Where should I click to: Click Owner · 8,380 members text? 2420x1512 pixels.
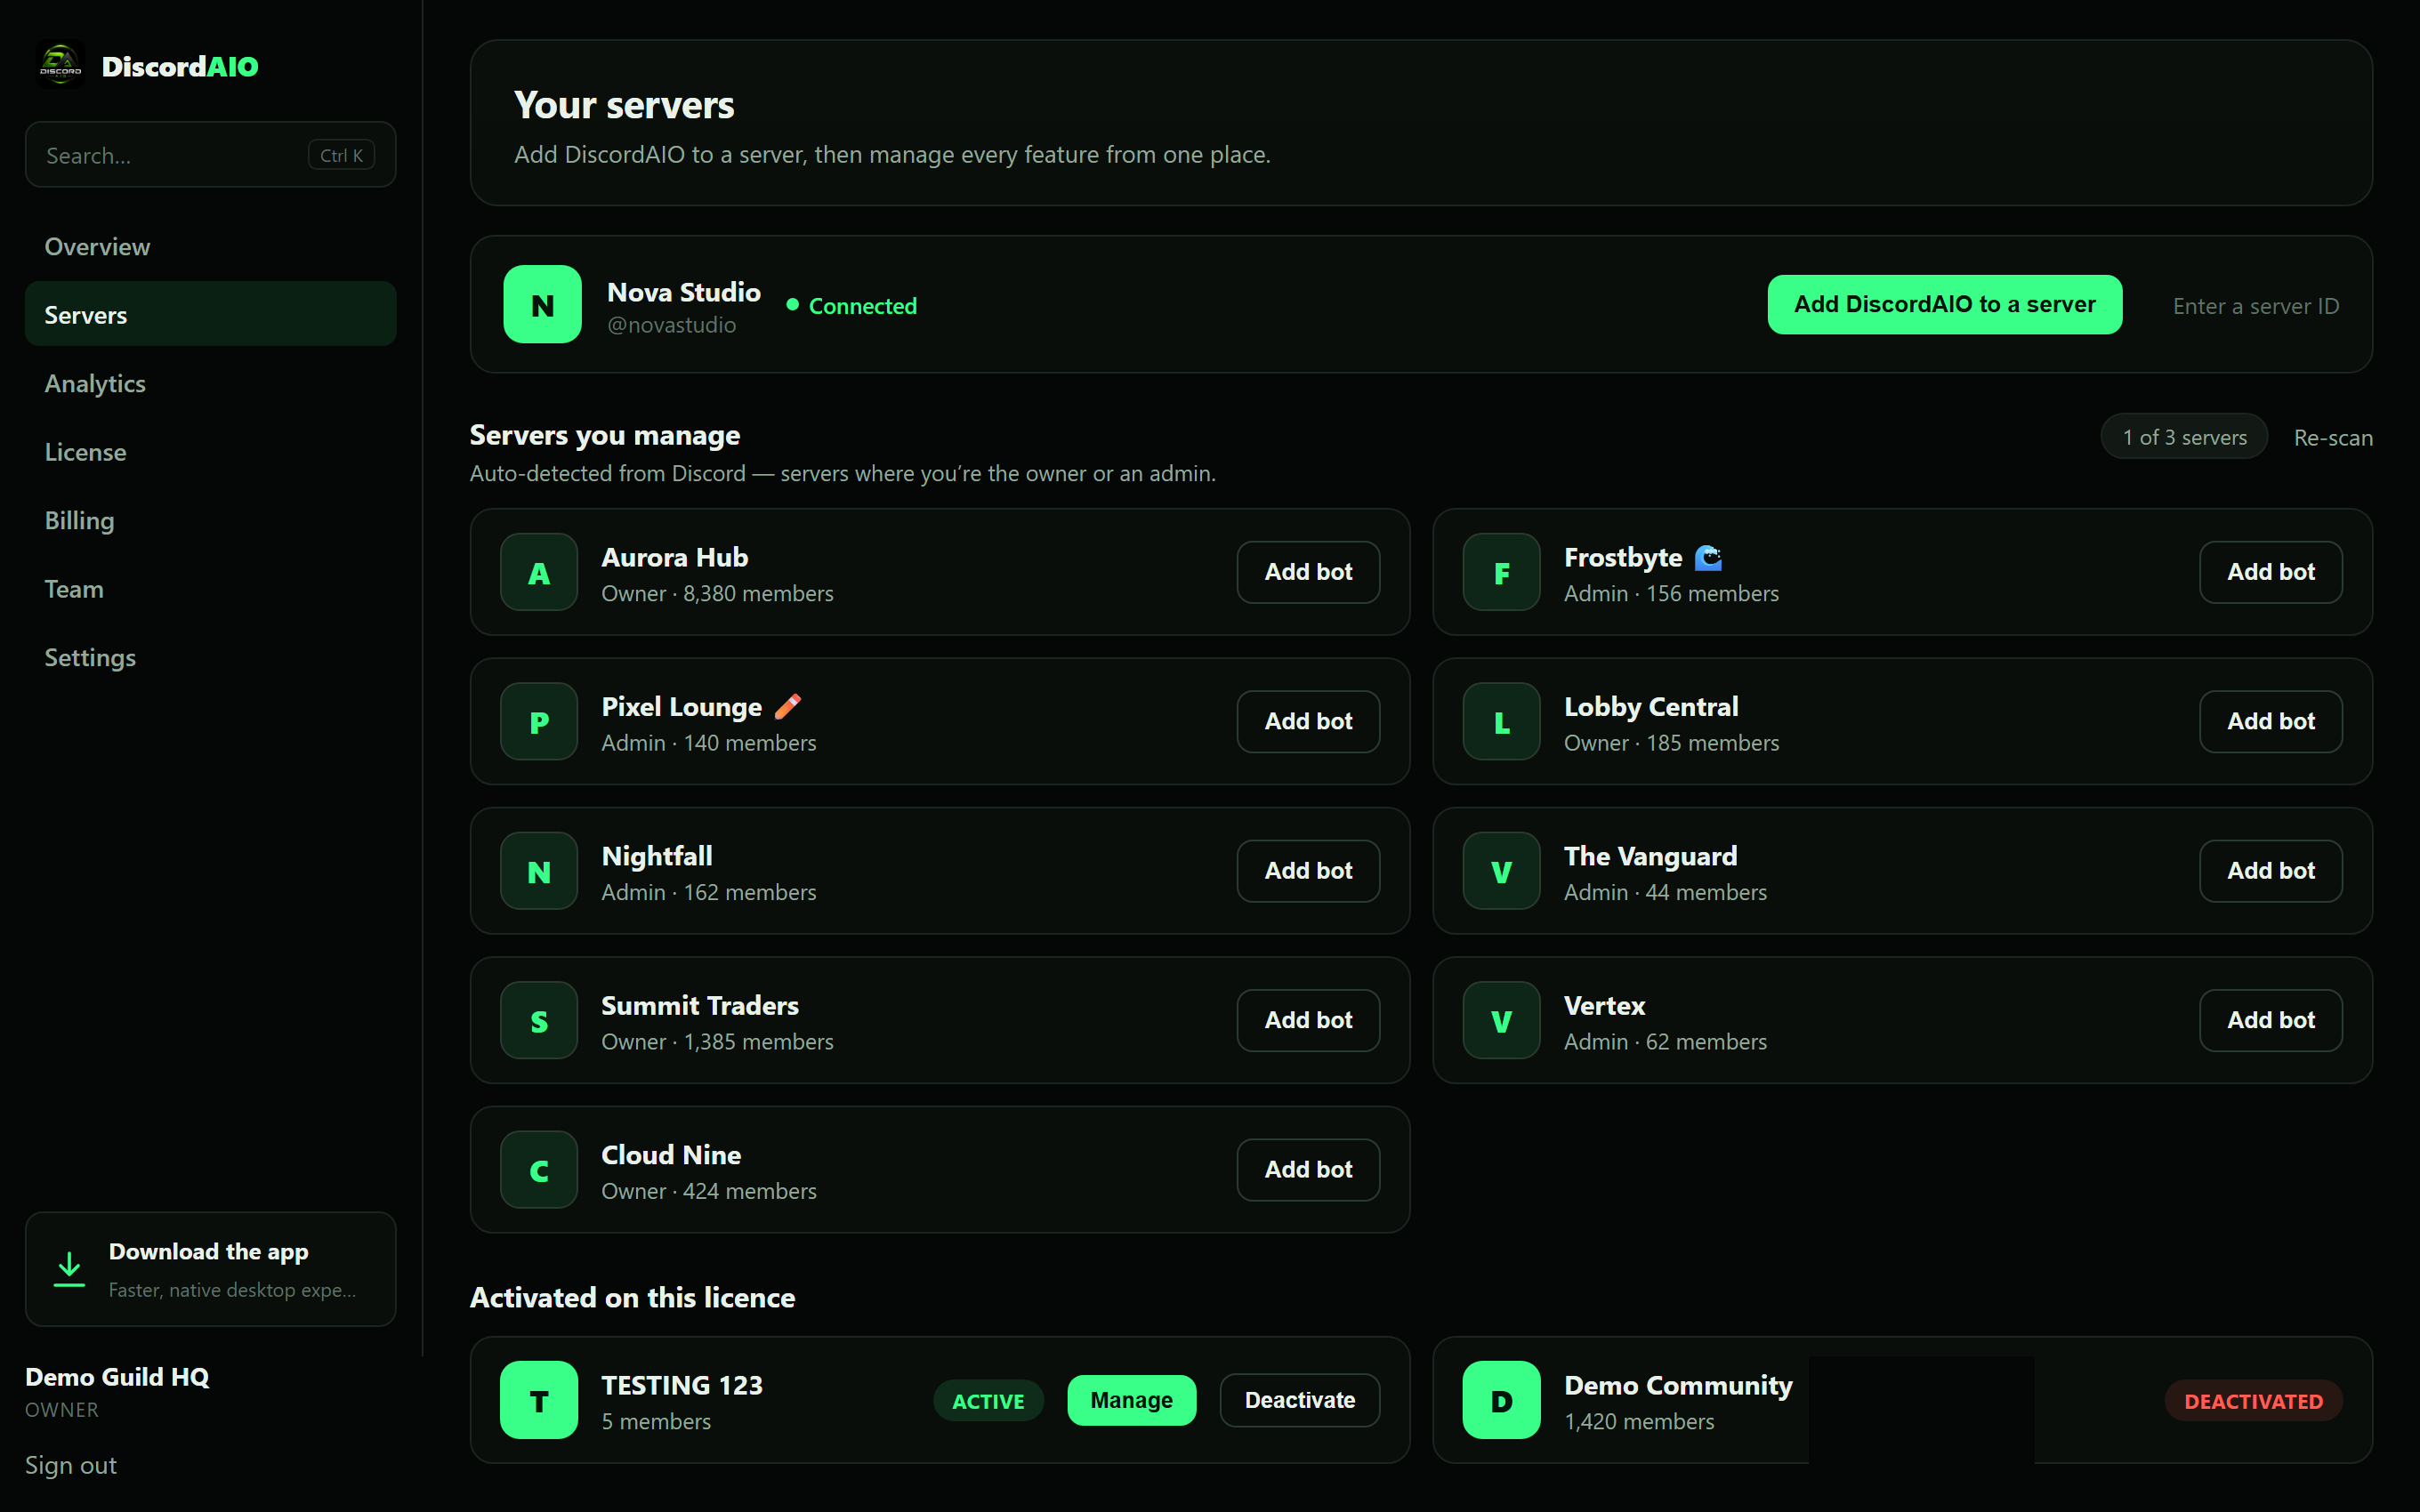[x=717, y=593]
